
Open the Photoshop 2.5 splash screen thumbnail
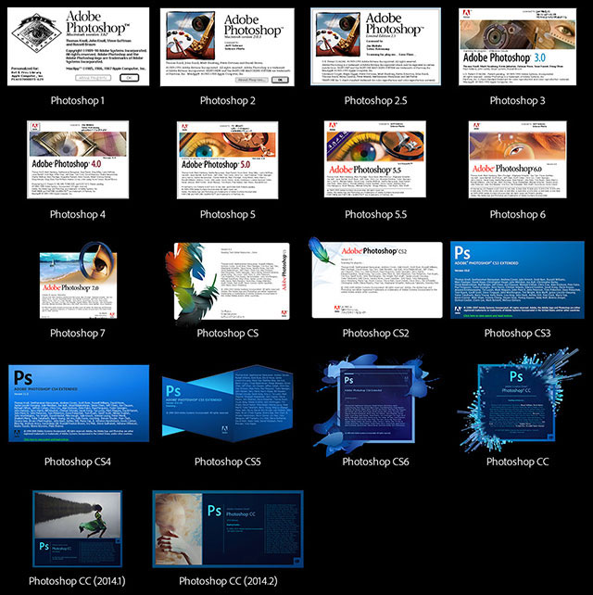pyautogui.click(x=375, y=46)
